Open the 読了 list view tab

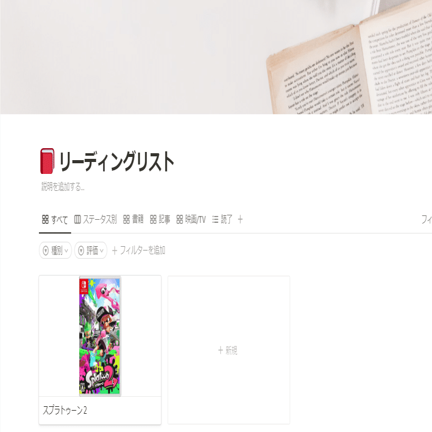[222, 220]
